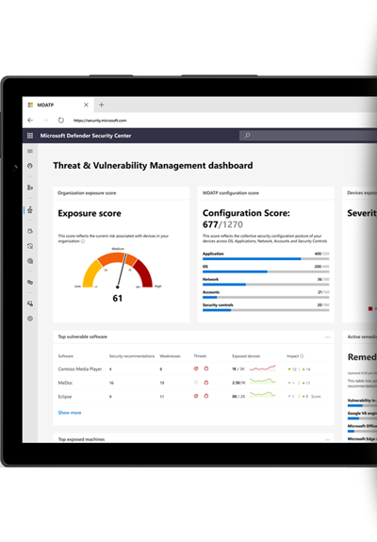Open the settings gear in sidebar
Screen dimensions: 377x542
pos(30,319)
